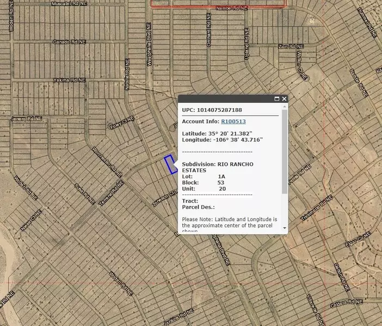Viewport: 382px width, 326px height.
Task: Maximize the parcel info popup
Action: click(x=276, y=99)
